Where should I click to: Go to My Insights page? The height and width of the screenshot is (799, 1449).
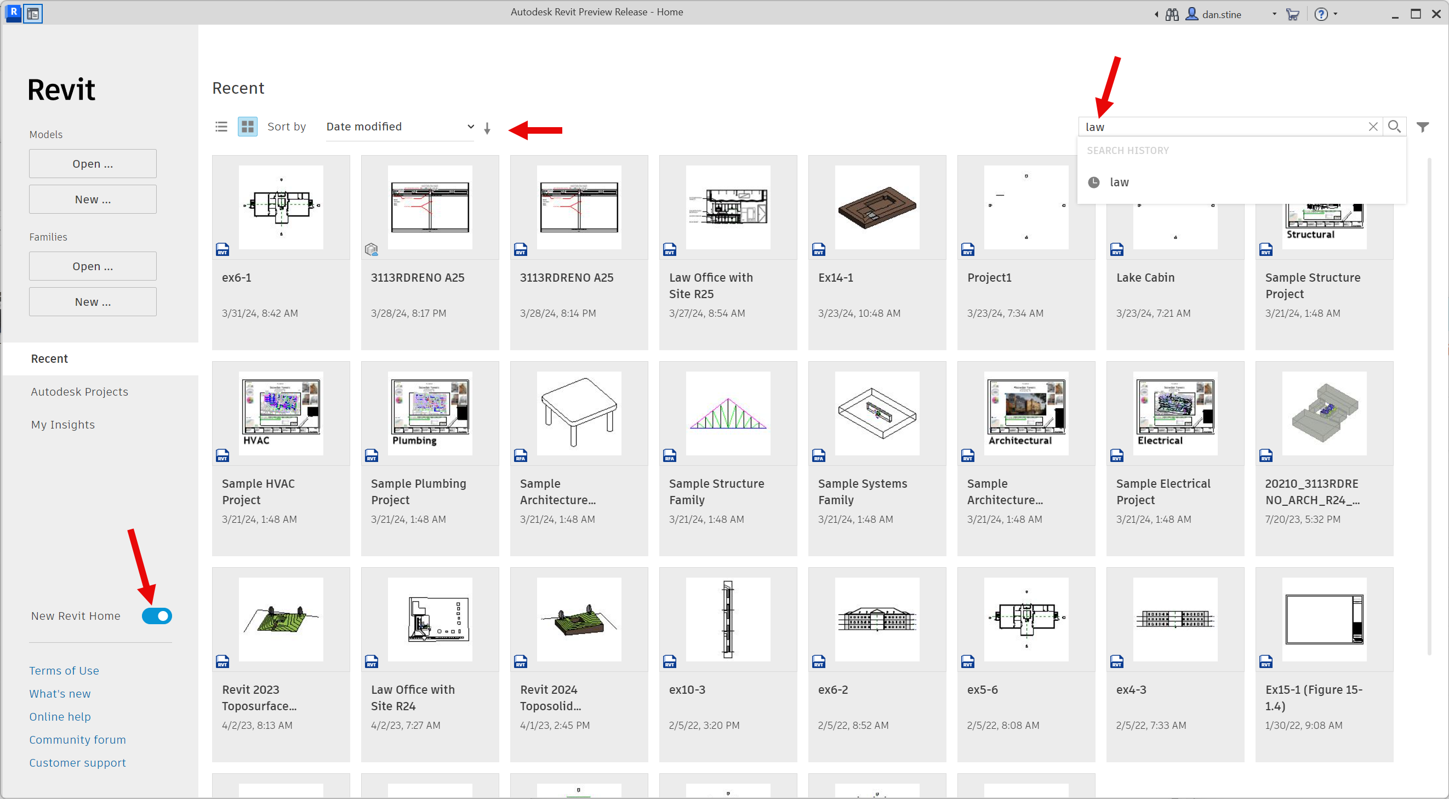tap(63, 425)
